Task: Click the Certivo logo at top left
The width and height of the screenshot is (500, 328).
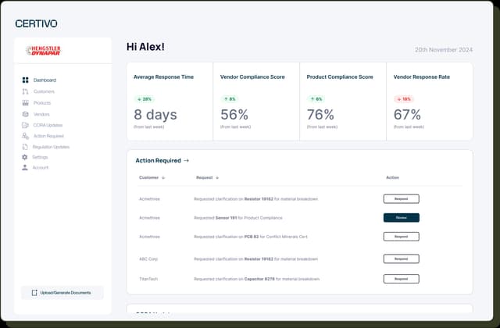Action: [x=36, y=23]
